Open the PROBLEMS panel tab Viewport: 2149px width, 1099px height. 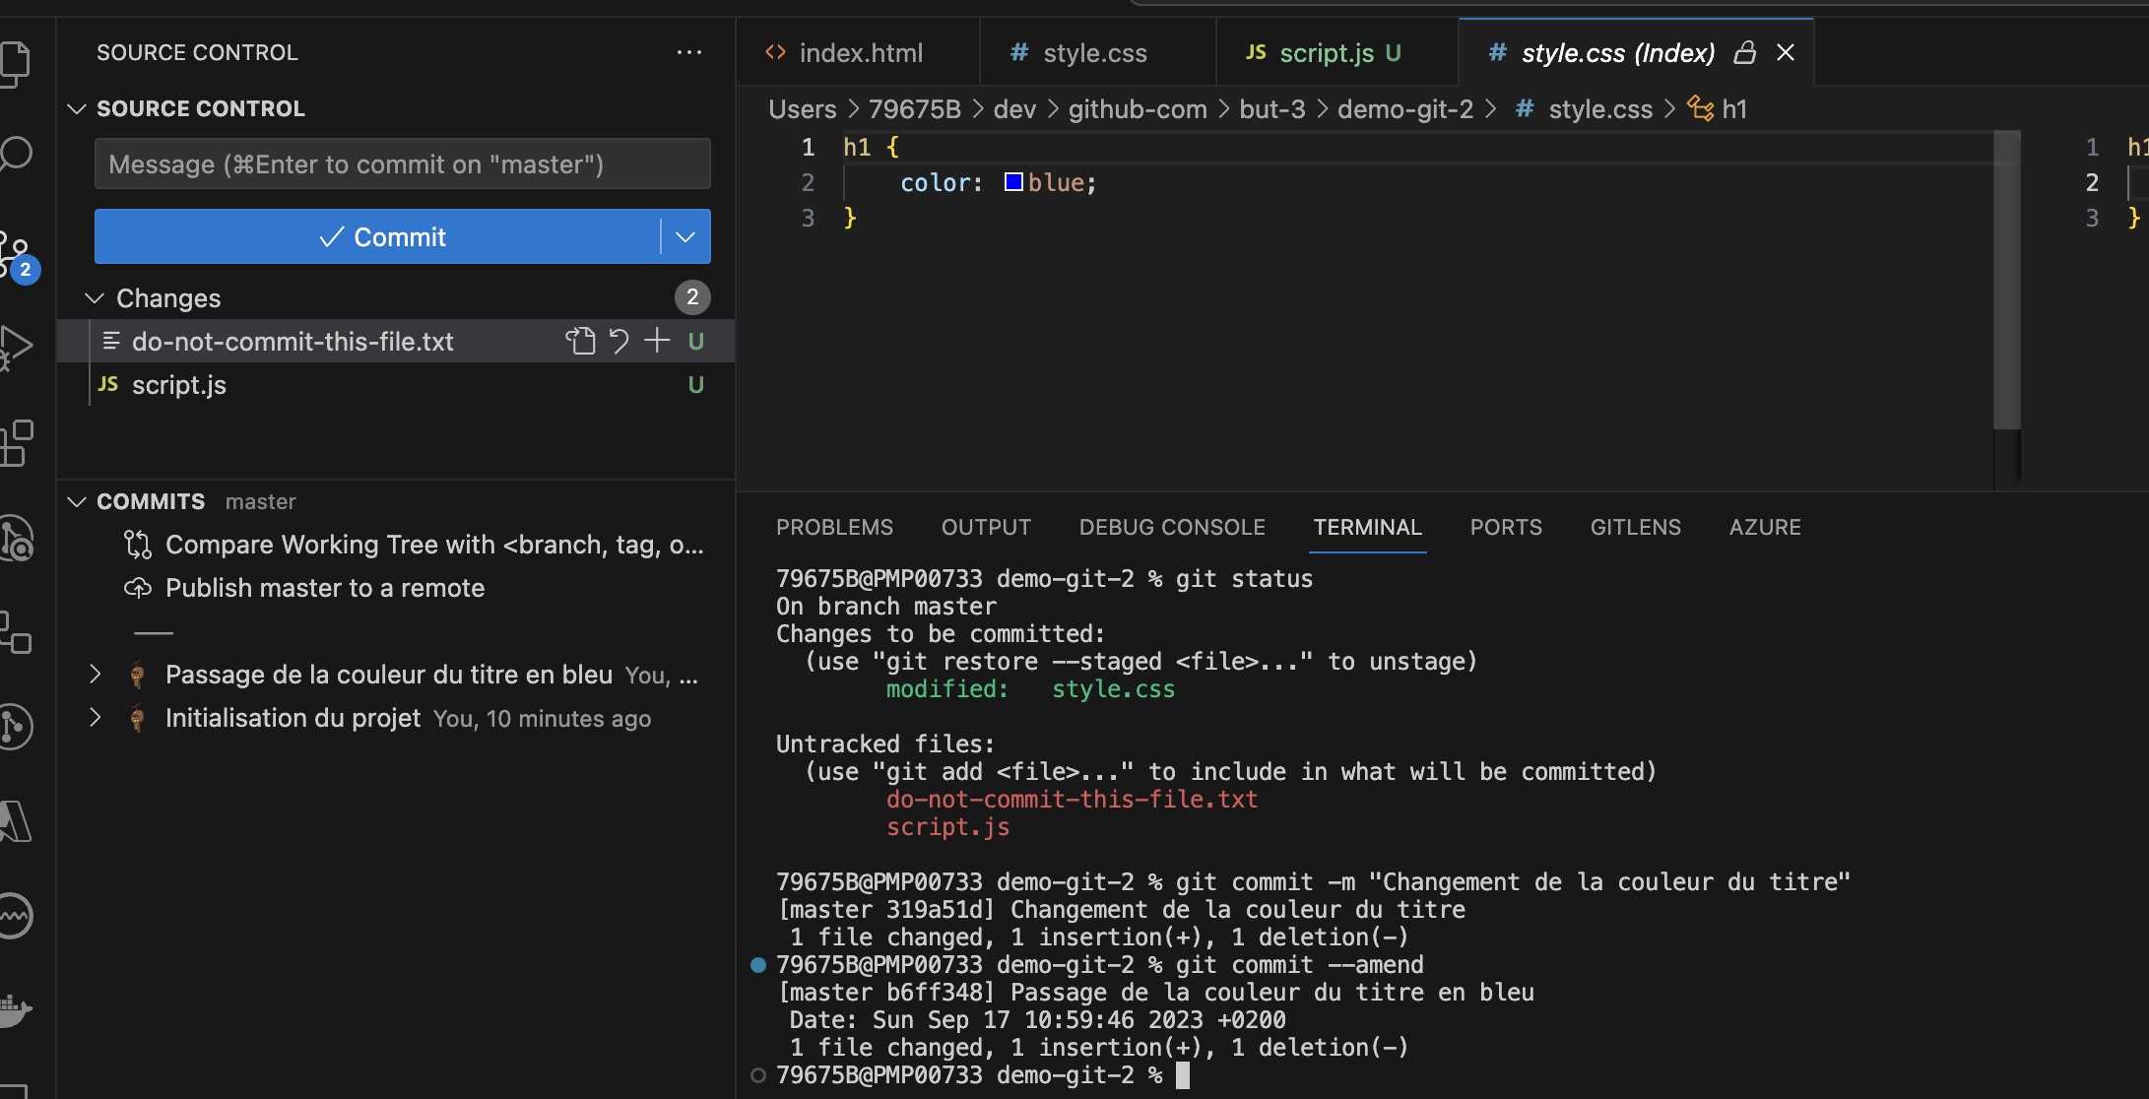[x=834, y=527]
